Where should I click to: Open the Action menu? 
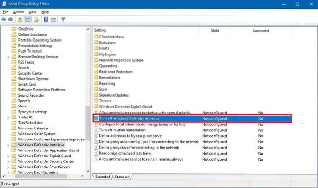(x=18, y=12)
